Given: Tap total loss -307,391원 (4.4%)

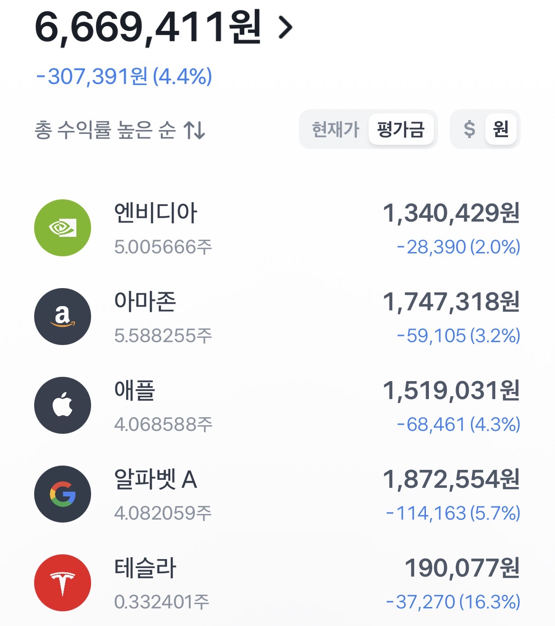Looking at the screenshot, I should 124,76.
